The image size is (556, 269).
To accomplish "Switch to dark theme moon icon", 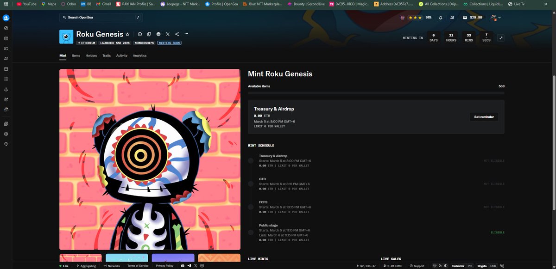I will coord(440,266).
